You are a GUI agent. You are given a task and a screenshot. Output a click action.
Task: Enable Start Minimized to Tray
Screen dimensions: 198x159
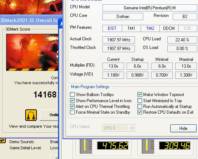pos(140,100)
